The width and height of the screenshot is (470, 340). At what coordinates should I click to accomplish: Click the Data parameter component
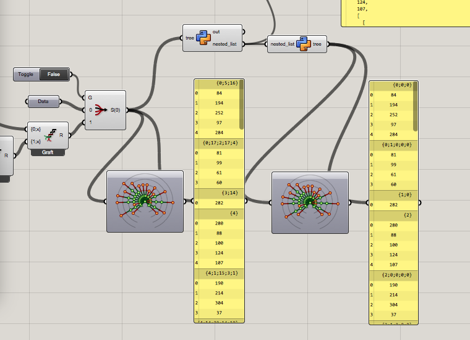[x=43, y=101]
